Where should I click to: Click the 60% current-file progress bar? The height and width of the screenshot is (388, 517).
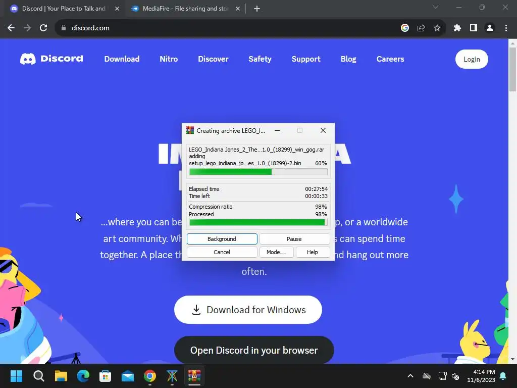(258, 172)
